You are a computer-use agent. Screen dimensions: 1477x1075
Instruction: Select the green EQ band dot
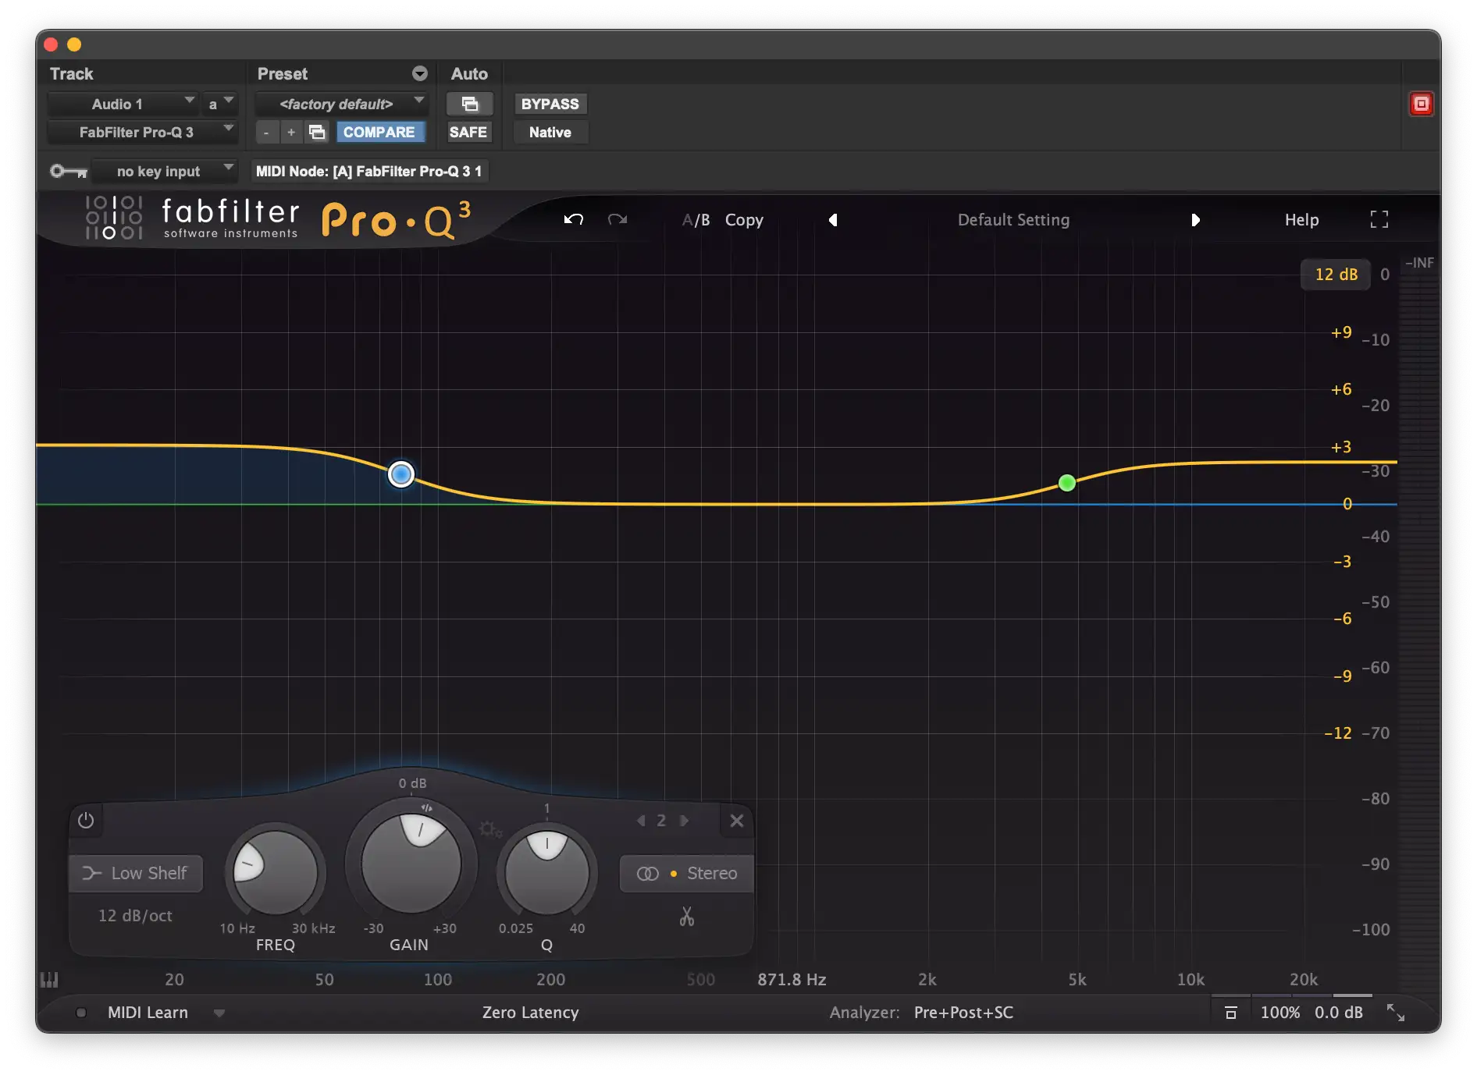1066,483
